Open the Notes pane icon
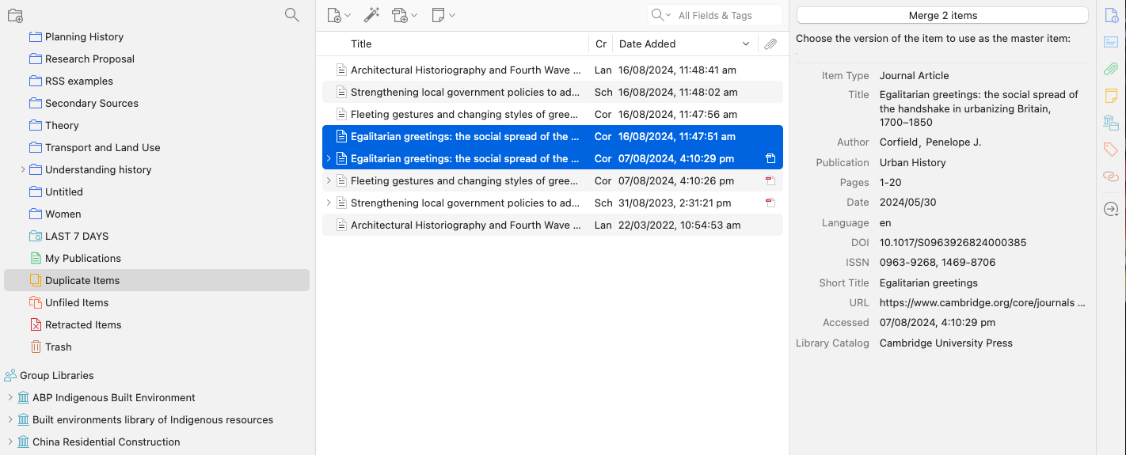Image resolution: width=1126 pixels, height=455 pixels. 1111,96
